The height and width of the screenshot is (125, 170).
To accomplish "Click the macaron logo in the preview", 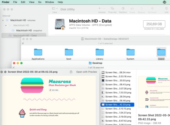I will [32, 85].
